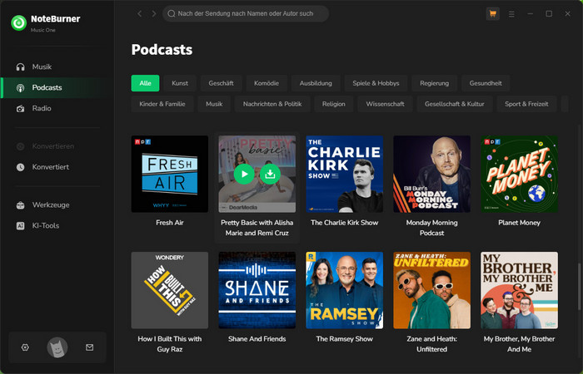Go back with the left arrow
The image size is (583, 374).
coord(139,14)
